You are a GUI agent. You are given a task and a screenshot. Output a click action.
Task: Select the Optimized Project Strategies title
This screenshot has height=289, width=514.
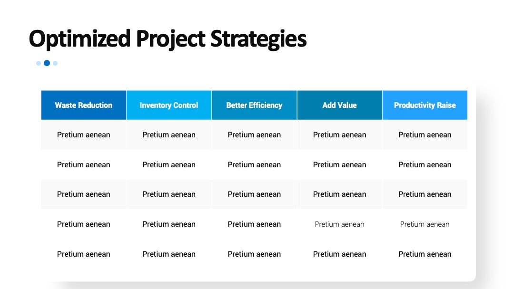point(168,39)
